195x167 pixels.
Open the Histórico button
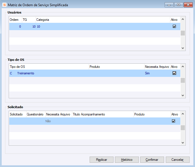click(127, 160)
